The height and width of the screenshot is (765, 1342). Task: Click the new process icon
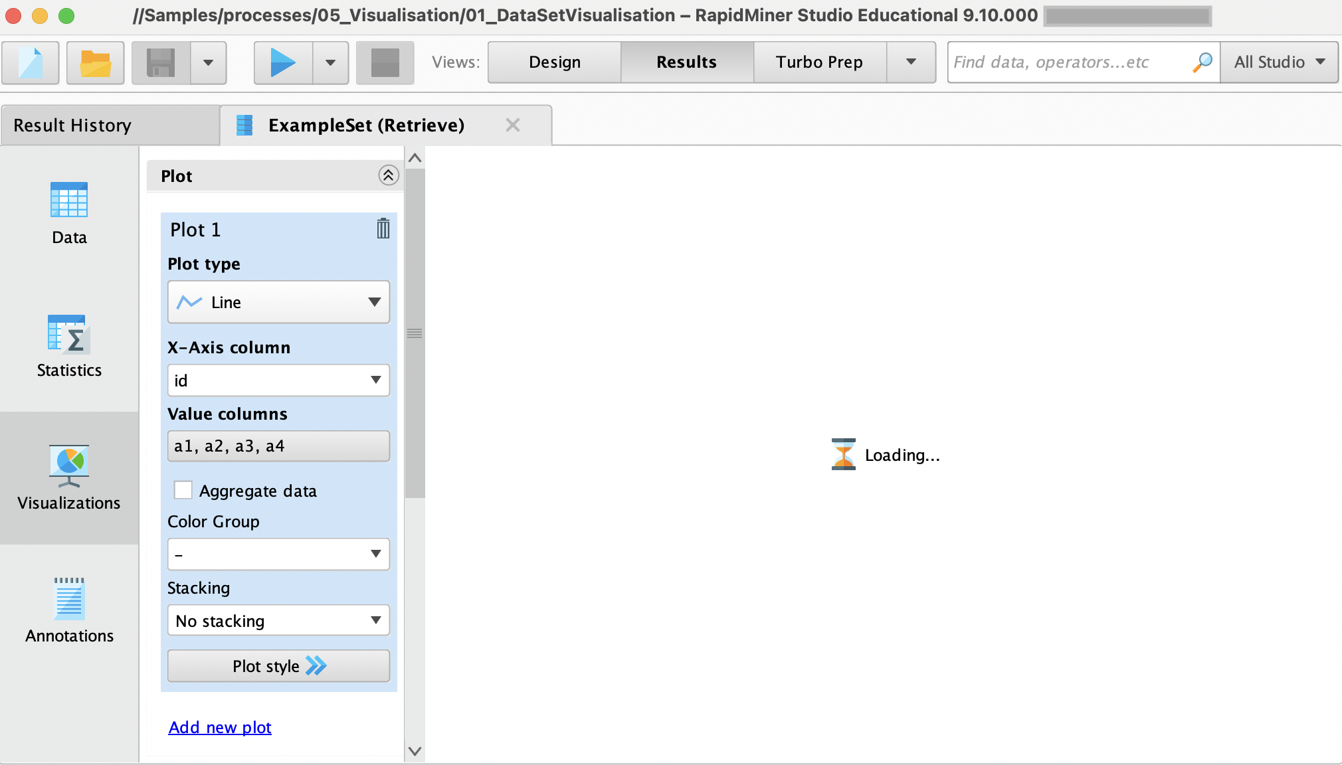(31, 62)
